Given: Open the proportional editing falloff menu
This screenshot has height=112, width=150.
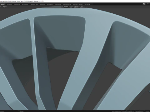Looking at the screenshot, I should [84, 7].
